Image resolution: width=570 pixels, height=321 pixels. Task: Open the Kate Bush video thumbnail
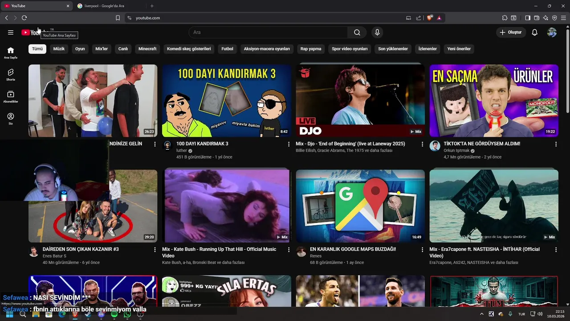pos(227,206)
